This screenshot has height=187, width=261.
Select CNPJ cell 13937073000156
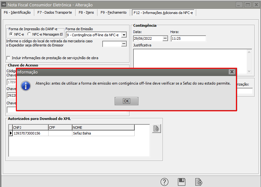[x=30, y=133]
